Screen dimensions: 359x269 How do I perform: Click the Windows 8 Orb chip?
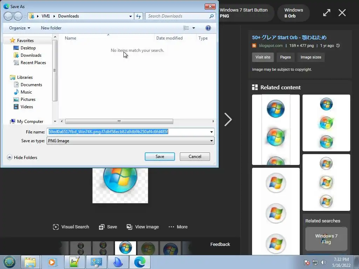coord(293,13)
